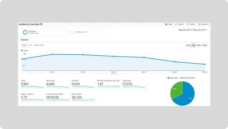Click the Export download icon
The height and width of the screenshot is (129, 228).
click(176, 24)
